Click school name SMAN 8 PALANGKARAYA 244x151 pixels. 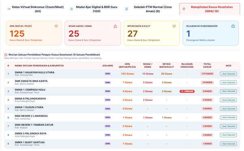point(30,99)
